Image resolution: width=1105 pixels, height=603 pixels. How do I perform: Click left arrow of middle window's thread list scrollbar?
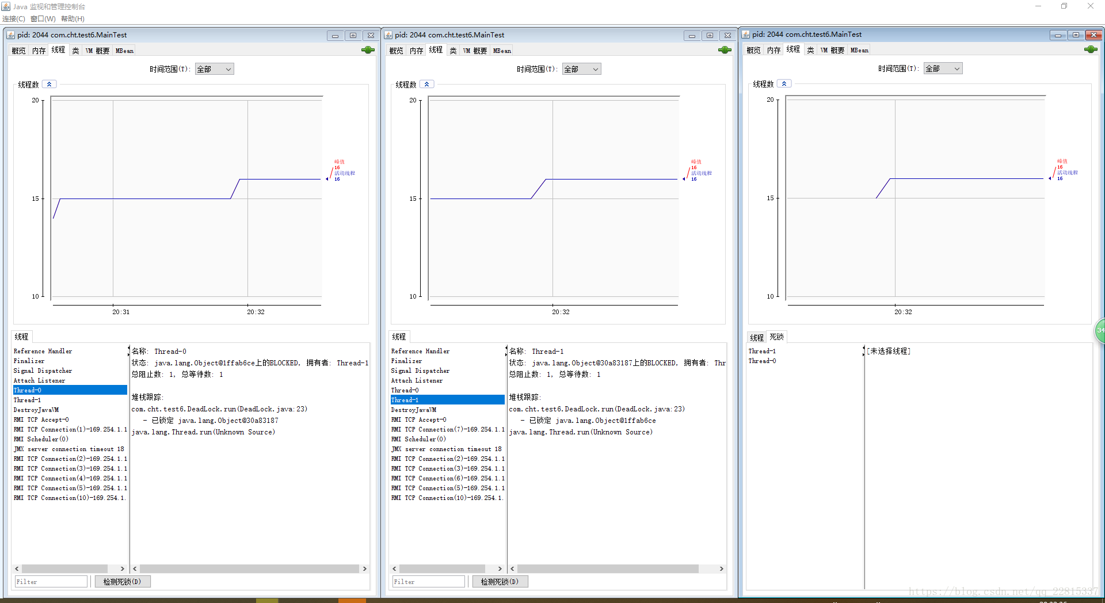click(394, 568)
